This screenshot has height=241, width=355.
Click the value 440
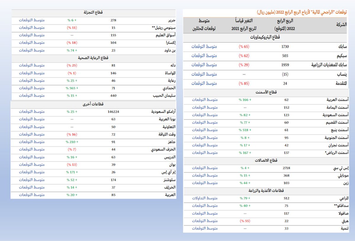pos(113,96)
